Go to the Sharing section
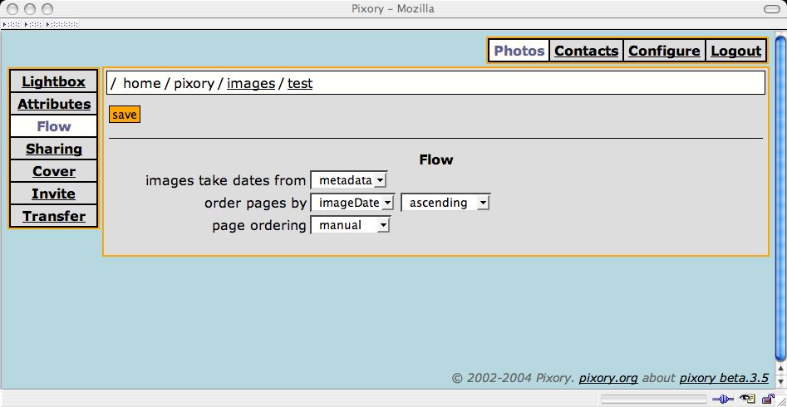The width and height of the screenshot is (787, 407). pyautogui.click(x=54, y=149)
